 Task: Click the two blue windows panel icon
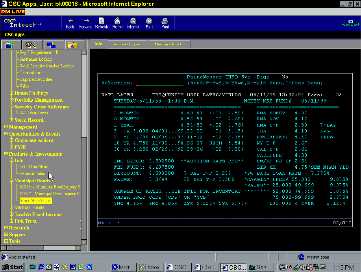click(53, 45)
